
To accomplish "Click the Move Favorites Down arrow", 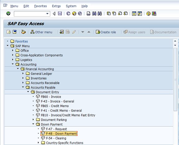I will click(83, 32).
